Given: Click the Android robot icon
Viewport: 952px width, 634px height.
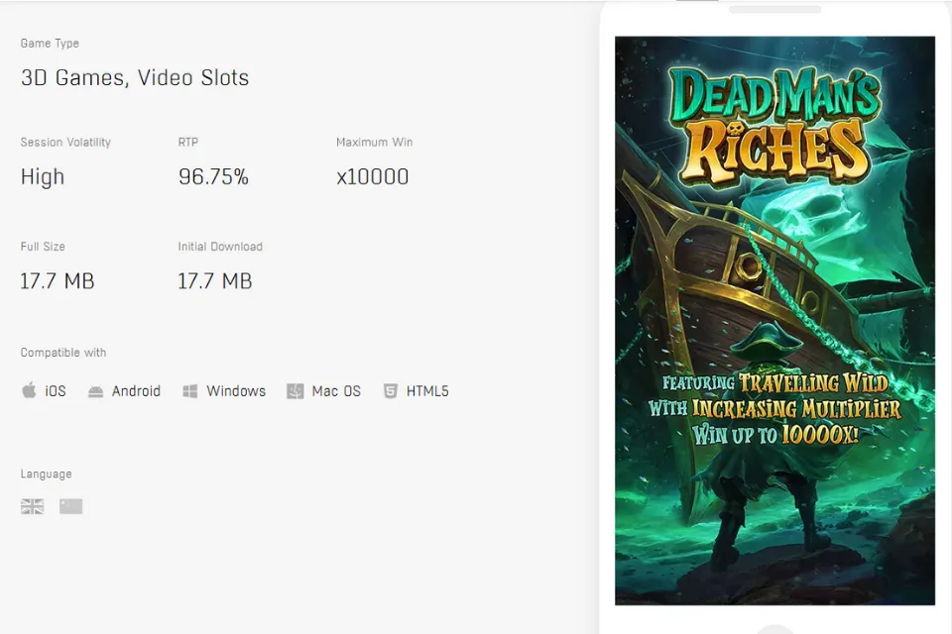Looking at the screenshot, I should point(95,391).
